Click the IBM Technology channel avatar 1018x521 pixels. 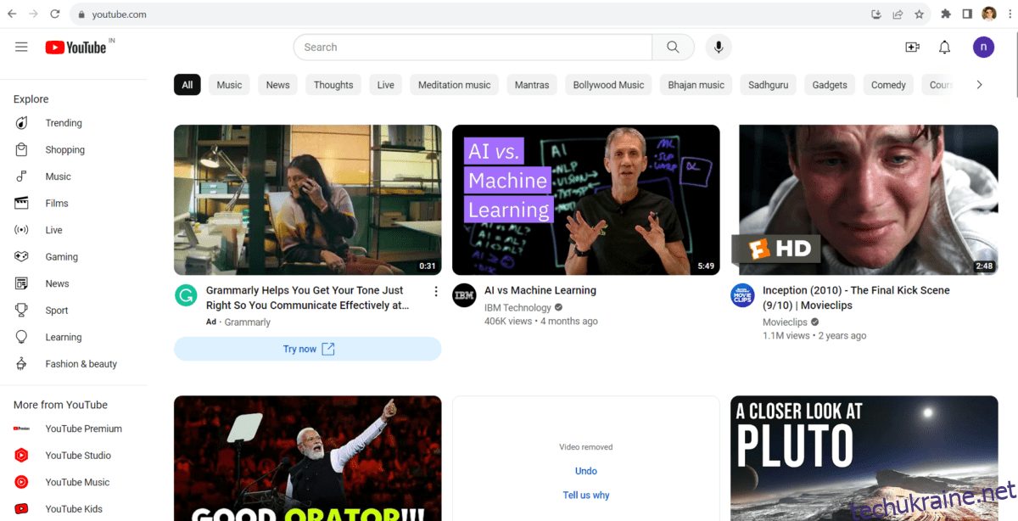coord(464,295)
